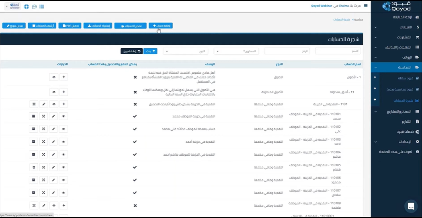Viewport: 422px width, 218px height.
Task: Expand المشتريات sidebar section
Action: tap(396, 37)
